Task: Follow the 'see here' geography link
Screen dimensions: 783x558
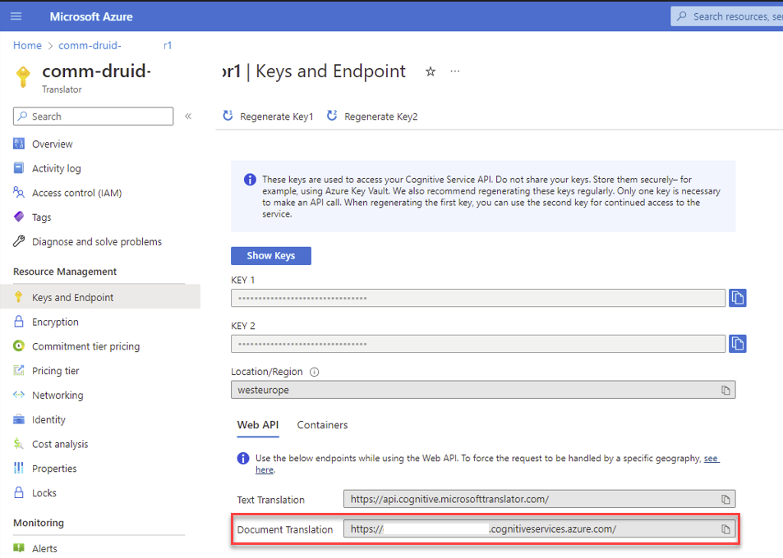Action: 711,458
